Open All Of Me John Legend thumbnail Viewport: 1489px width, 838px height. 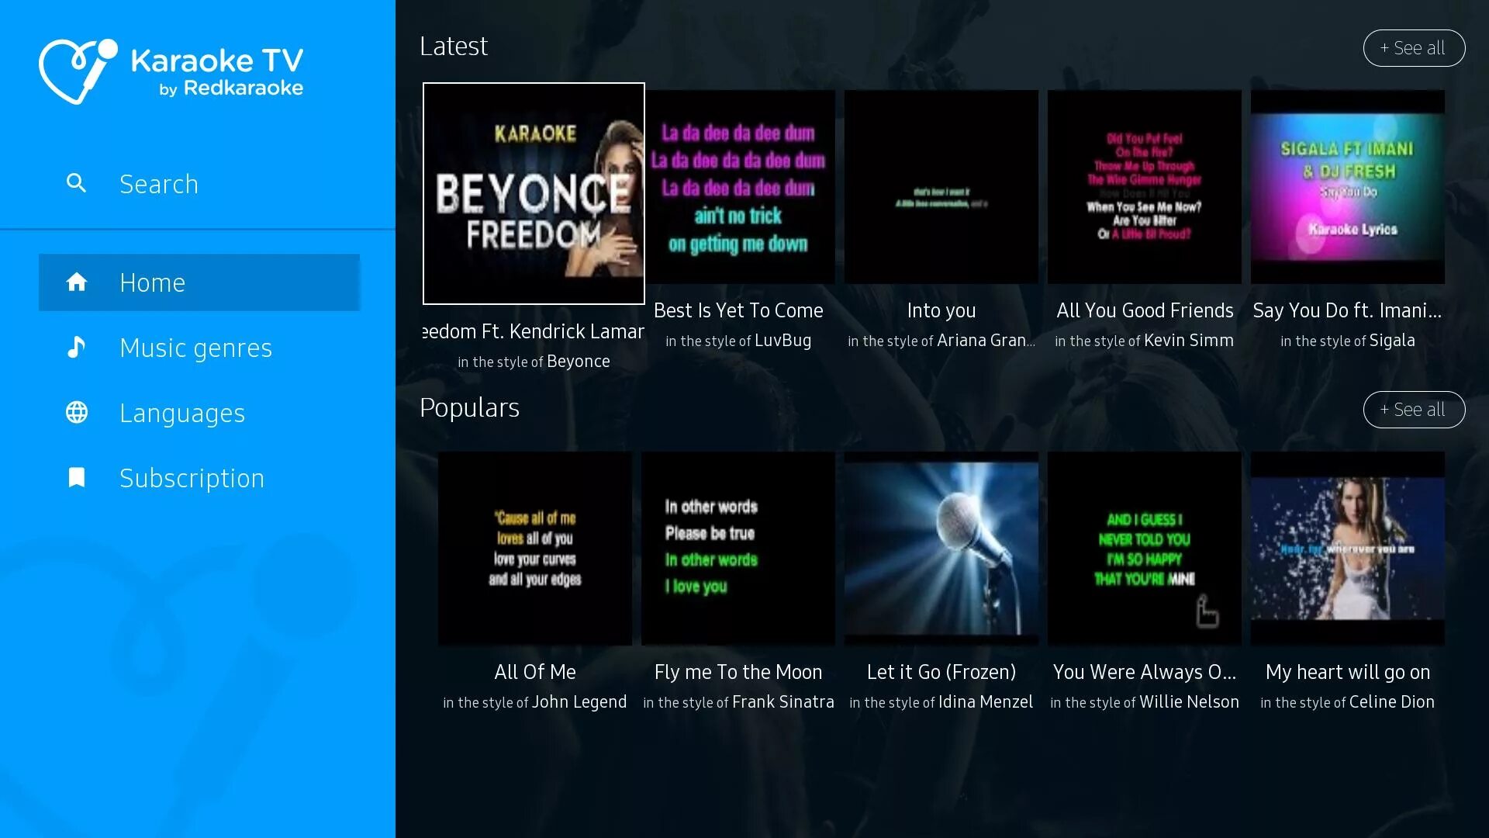pyautogui.click(x=534, y=549)
